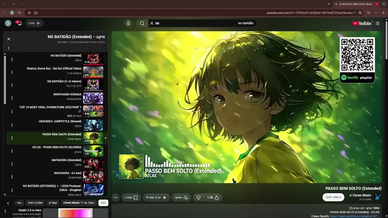Open the mix playlist header options menu
This screenshot has height=218, width=388.
[9, 48]
